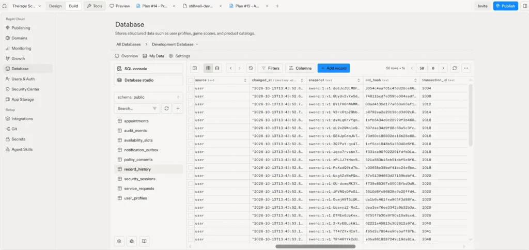Check the row with transaction_id 2040
Viewport: 529px width, 250px height.
tap(191, 223)
